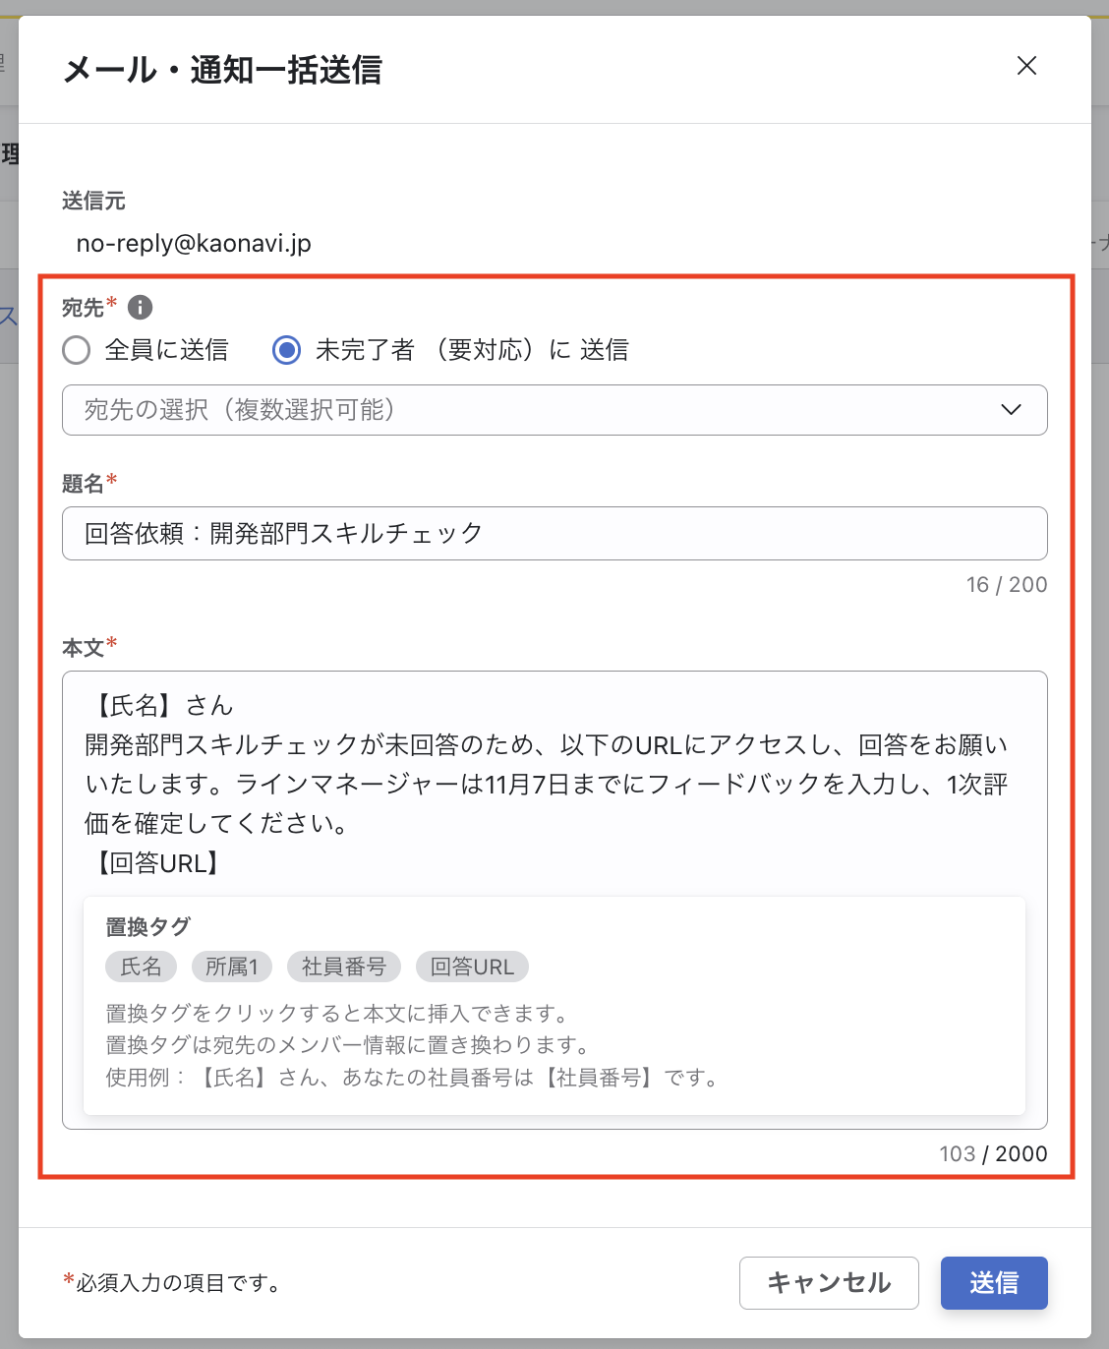Click the 必須入力の項目です note
1109x1349 pixels.
coord(175,1283)
